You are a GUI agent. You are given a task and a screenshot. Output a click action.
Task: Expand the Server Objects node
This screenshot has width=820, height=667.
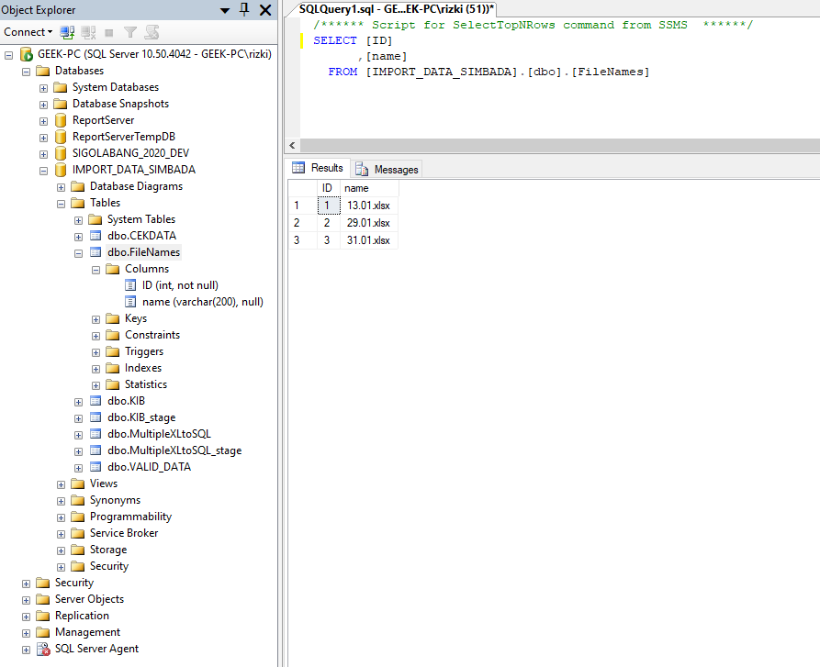(x=26, y=600)
